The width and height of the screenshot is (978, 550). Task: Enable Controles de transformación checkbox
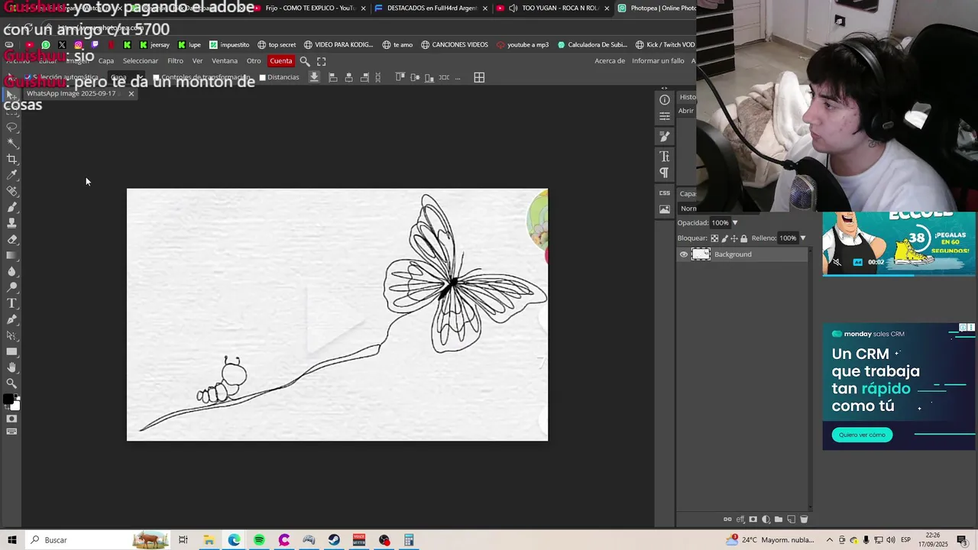157,77
